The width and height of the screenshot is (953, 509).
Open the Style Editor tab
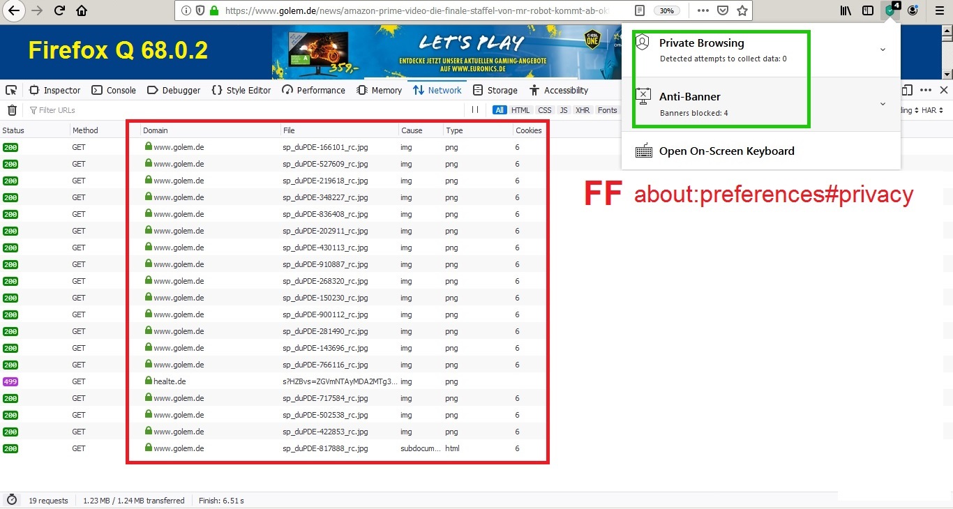(x=241, y=90)
